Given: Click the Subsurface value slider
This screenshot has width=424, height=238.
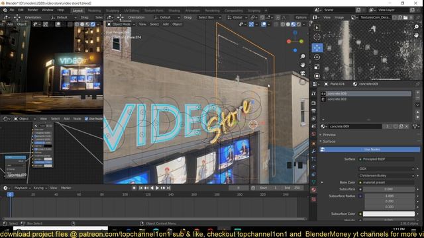Looking at the screenshot, I should click(x=389, y=189).
